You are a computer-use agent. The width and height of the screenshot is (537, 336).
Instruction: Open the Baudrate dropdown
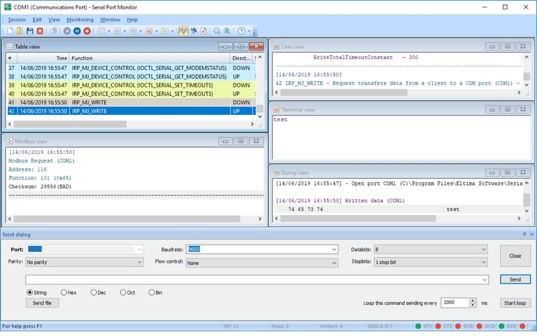coord(334,249)
